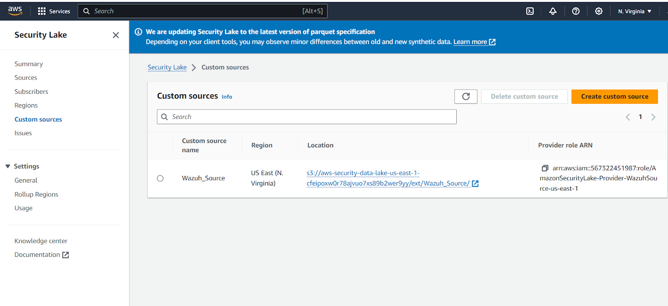This screenshot has height=306, width=668.
Task: Select the Wazuh_Source radio button
Action: (160, 178)
